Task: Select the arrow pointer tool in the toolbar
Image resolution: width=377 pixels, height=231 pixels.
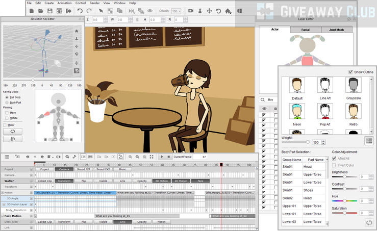Action: click(101, 11)
